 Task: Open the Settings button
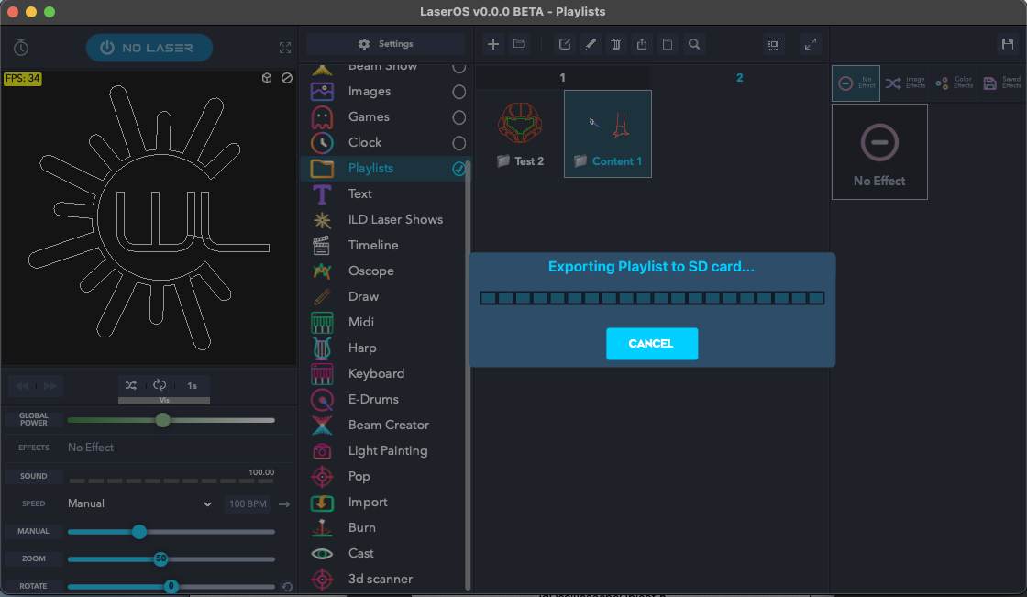(x=386, y=44)
